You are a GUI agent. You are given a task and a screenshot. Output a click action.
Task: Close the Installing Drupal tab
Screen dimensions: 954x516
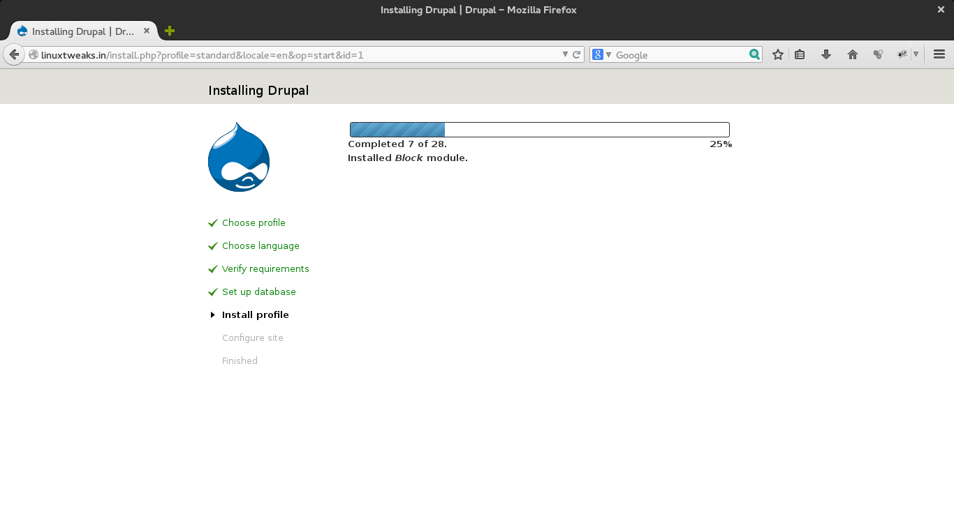tap(147, 31)
